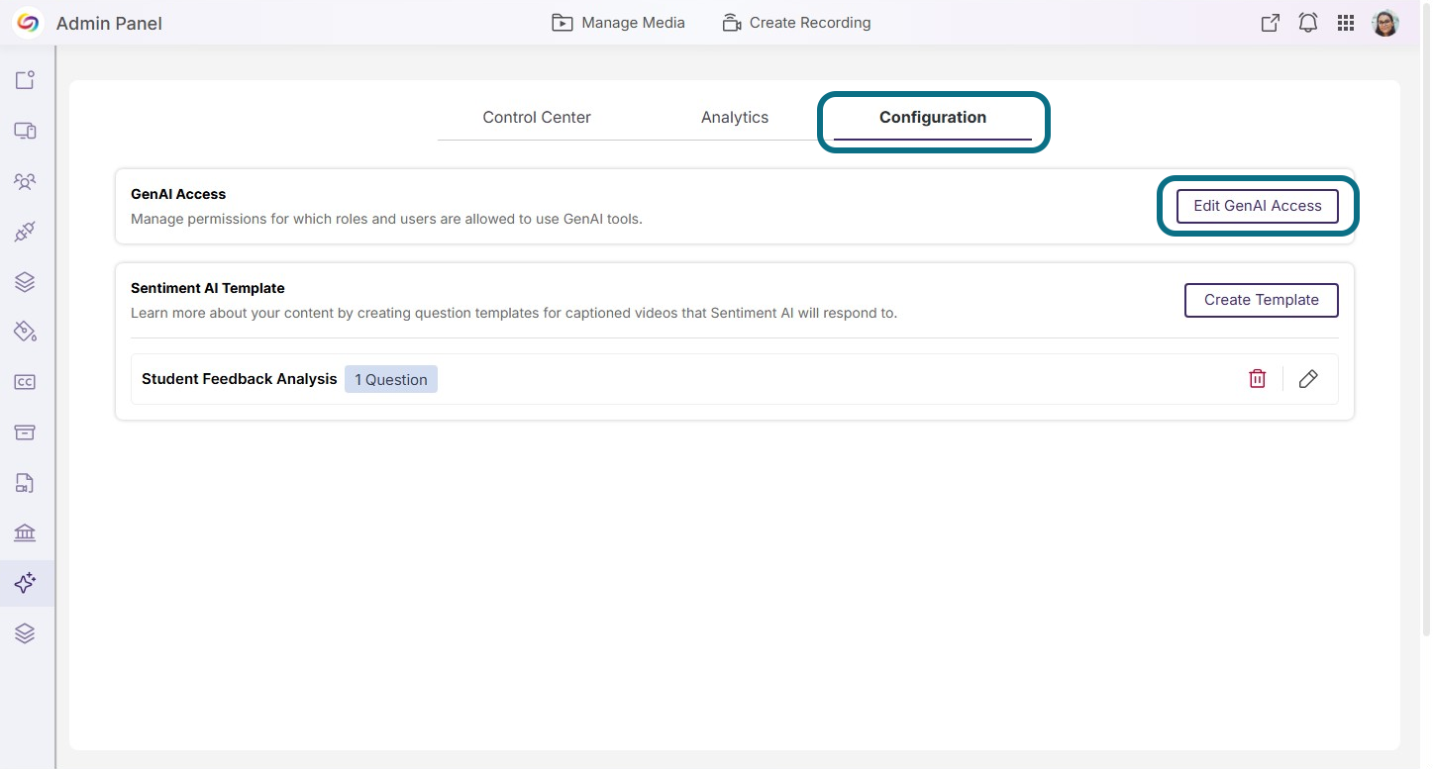Open the CC captions icon in the sidebar

tap(25, 382)
